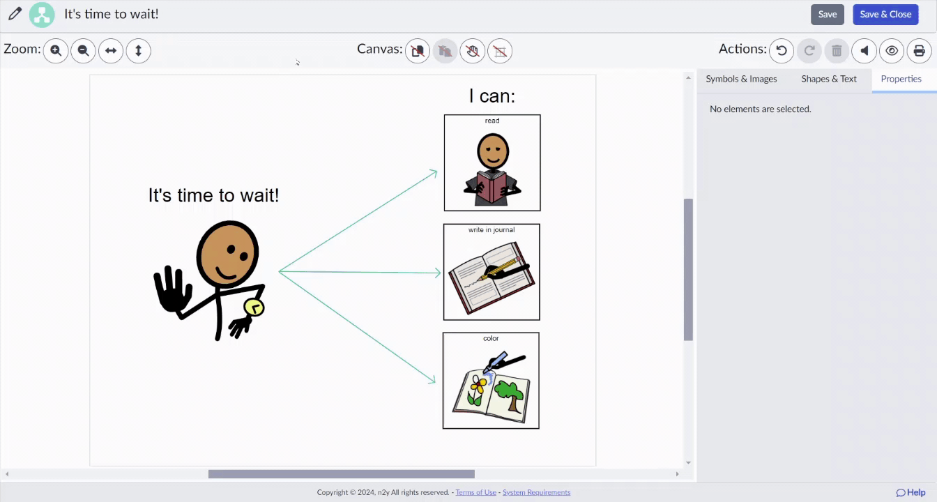Open the Shapes & Text tab
The width and height of the screenshot is (937, 502).
[829, 79]
